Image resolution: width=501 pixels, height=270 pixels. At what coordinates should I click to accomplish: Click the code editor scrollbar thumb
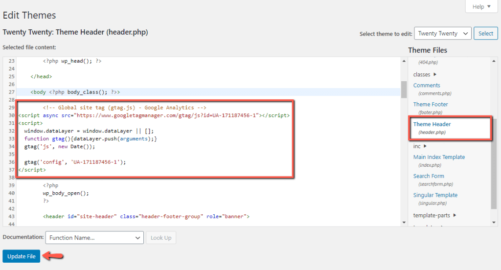pos(404,90)
